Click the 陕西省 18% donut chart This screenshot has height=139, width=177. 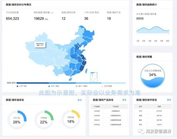tap(71, 119)
